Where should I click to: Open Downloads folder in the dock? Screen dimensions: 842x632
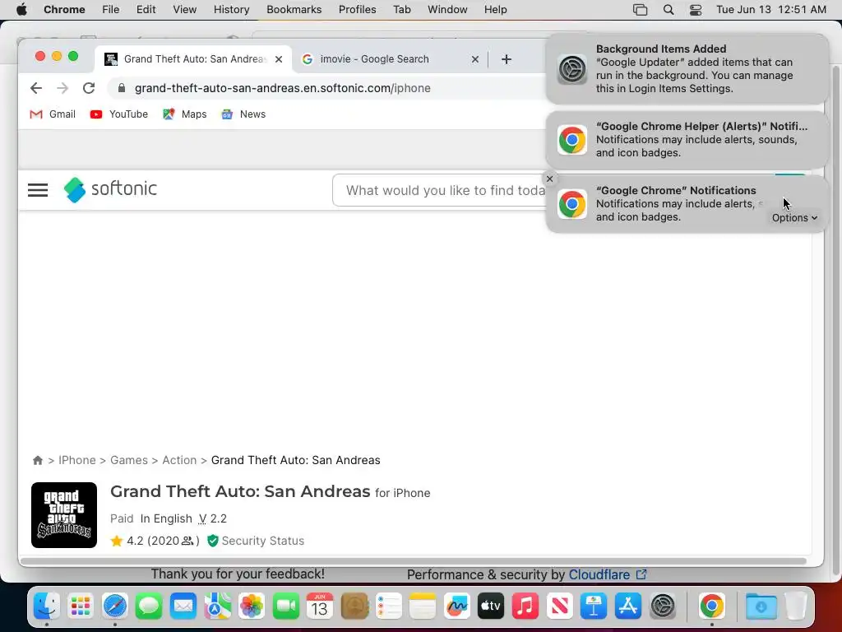click(x=761, y=606)
